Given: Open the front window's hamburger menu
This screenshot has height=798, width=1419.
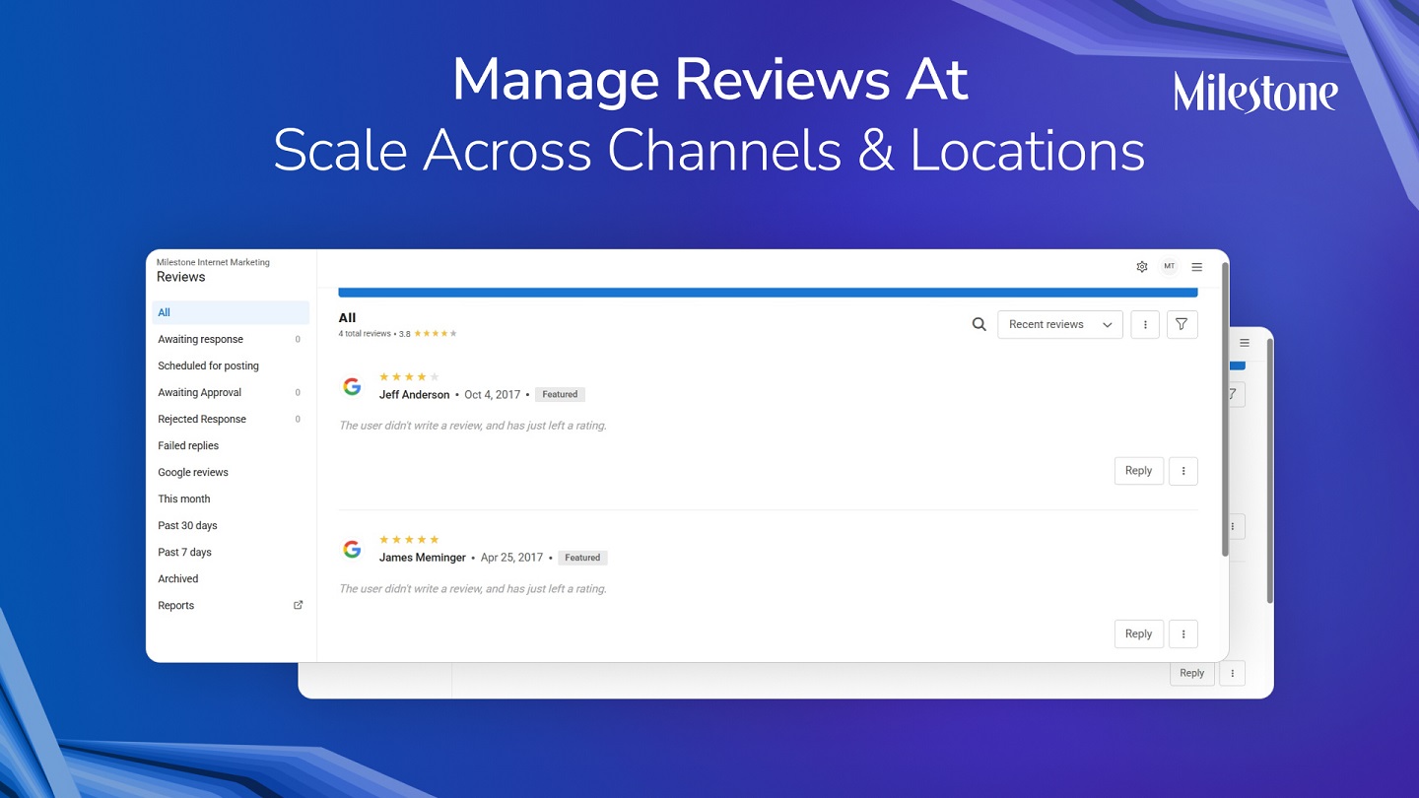Looking at the screenshot, I should [x=1197, y=267].
